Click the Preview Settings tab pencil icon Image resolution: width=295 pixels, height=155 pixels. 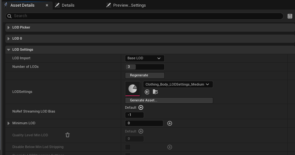tap(108, 5)
